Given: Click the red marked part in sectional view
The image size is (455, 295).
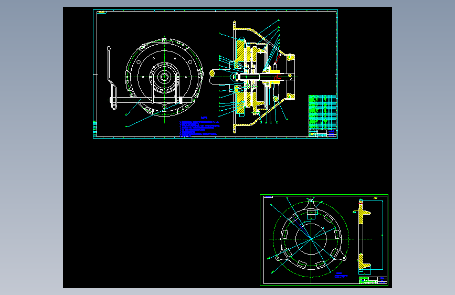Looking at the screenshot, I should tap(279, 77).
